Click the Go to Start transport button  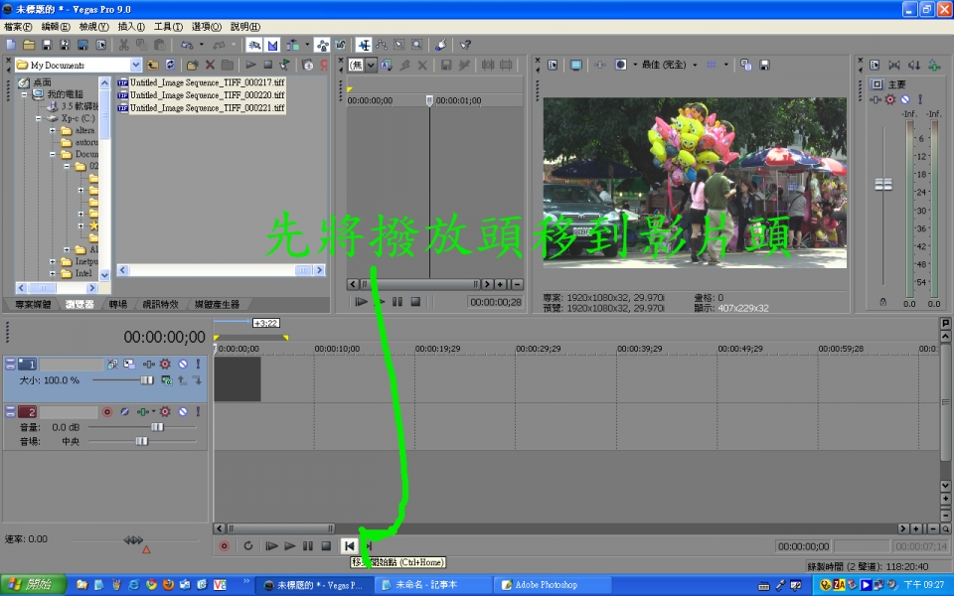(349, 545)
